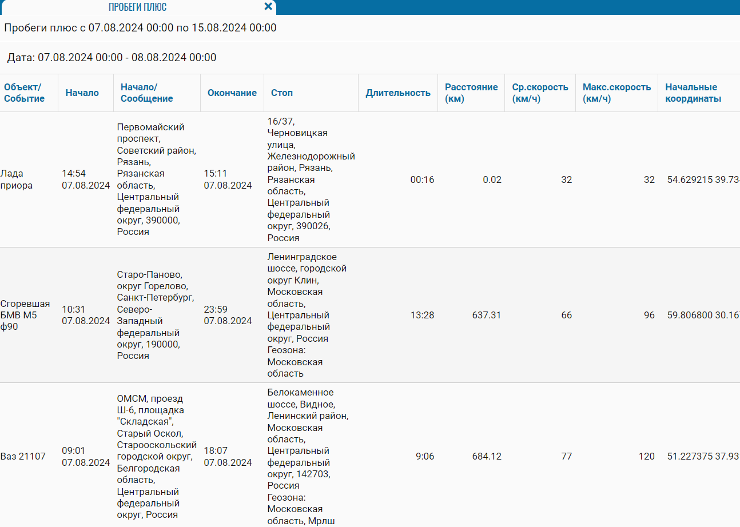Click the Начало column header
The height and width of the screenshot is (527, 740).
point(82,93)
